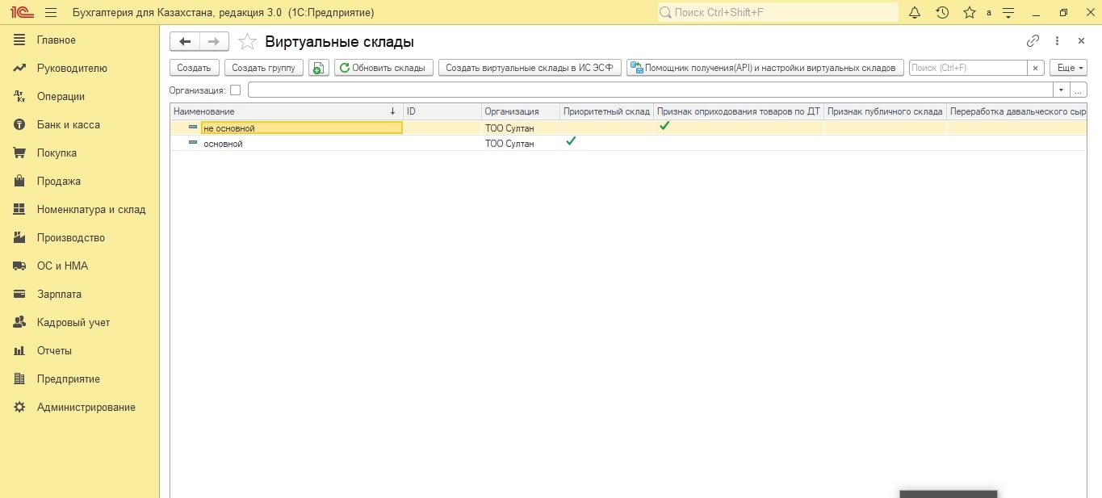
Task: Click the notifications bell icon
Action: coord(915,13)
